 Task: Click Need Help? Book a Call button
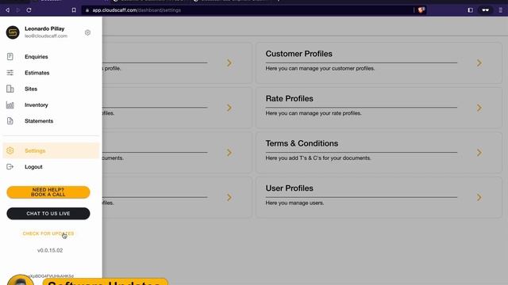[x=48, y=192]
